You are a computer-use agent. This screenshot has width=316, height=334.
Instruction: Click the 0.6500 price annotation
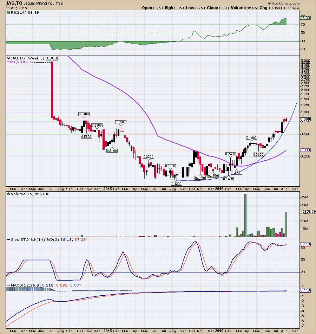pyautogui.click(x=121, y=122)
